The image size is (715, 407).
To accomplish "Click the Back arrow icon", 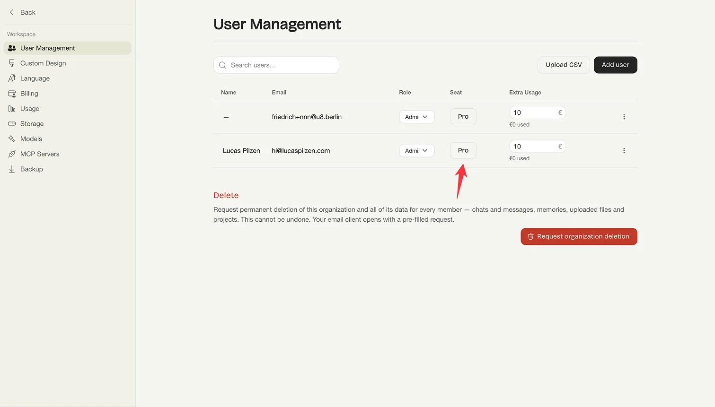I will [x=12, y=12].
